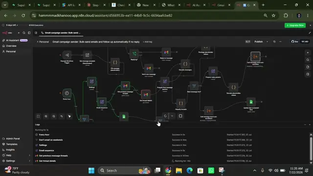313x176 pixels.
Task: Open AI Assistant in the sidebar
Action: pyautogui.click(x=15, y=40)
